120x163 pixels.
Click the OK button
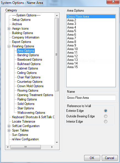92,158
